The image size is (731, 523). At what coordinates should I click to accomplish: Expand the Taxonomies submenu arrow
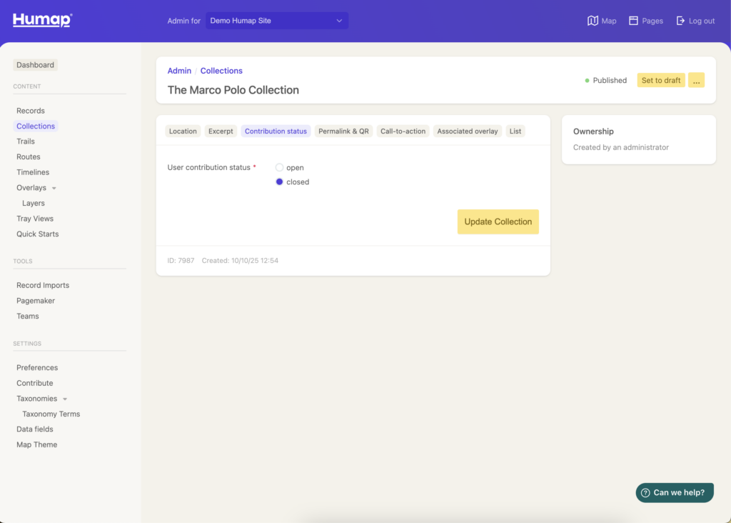(65, 399)
